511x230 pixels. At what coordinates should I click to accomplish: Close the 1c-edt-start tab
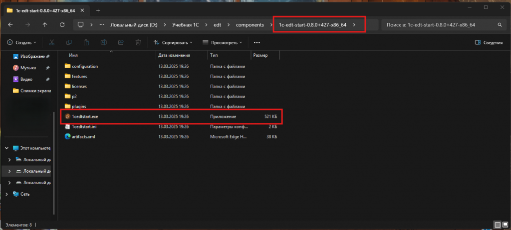coord(82,10)
